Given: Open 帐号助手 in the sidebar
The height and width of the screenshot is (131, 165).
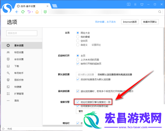Looking at the screenshot, I should pos(22,73).
